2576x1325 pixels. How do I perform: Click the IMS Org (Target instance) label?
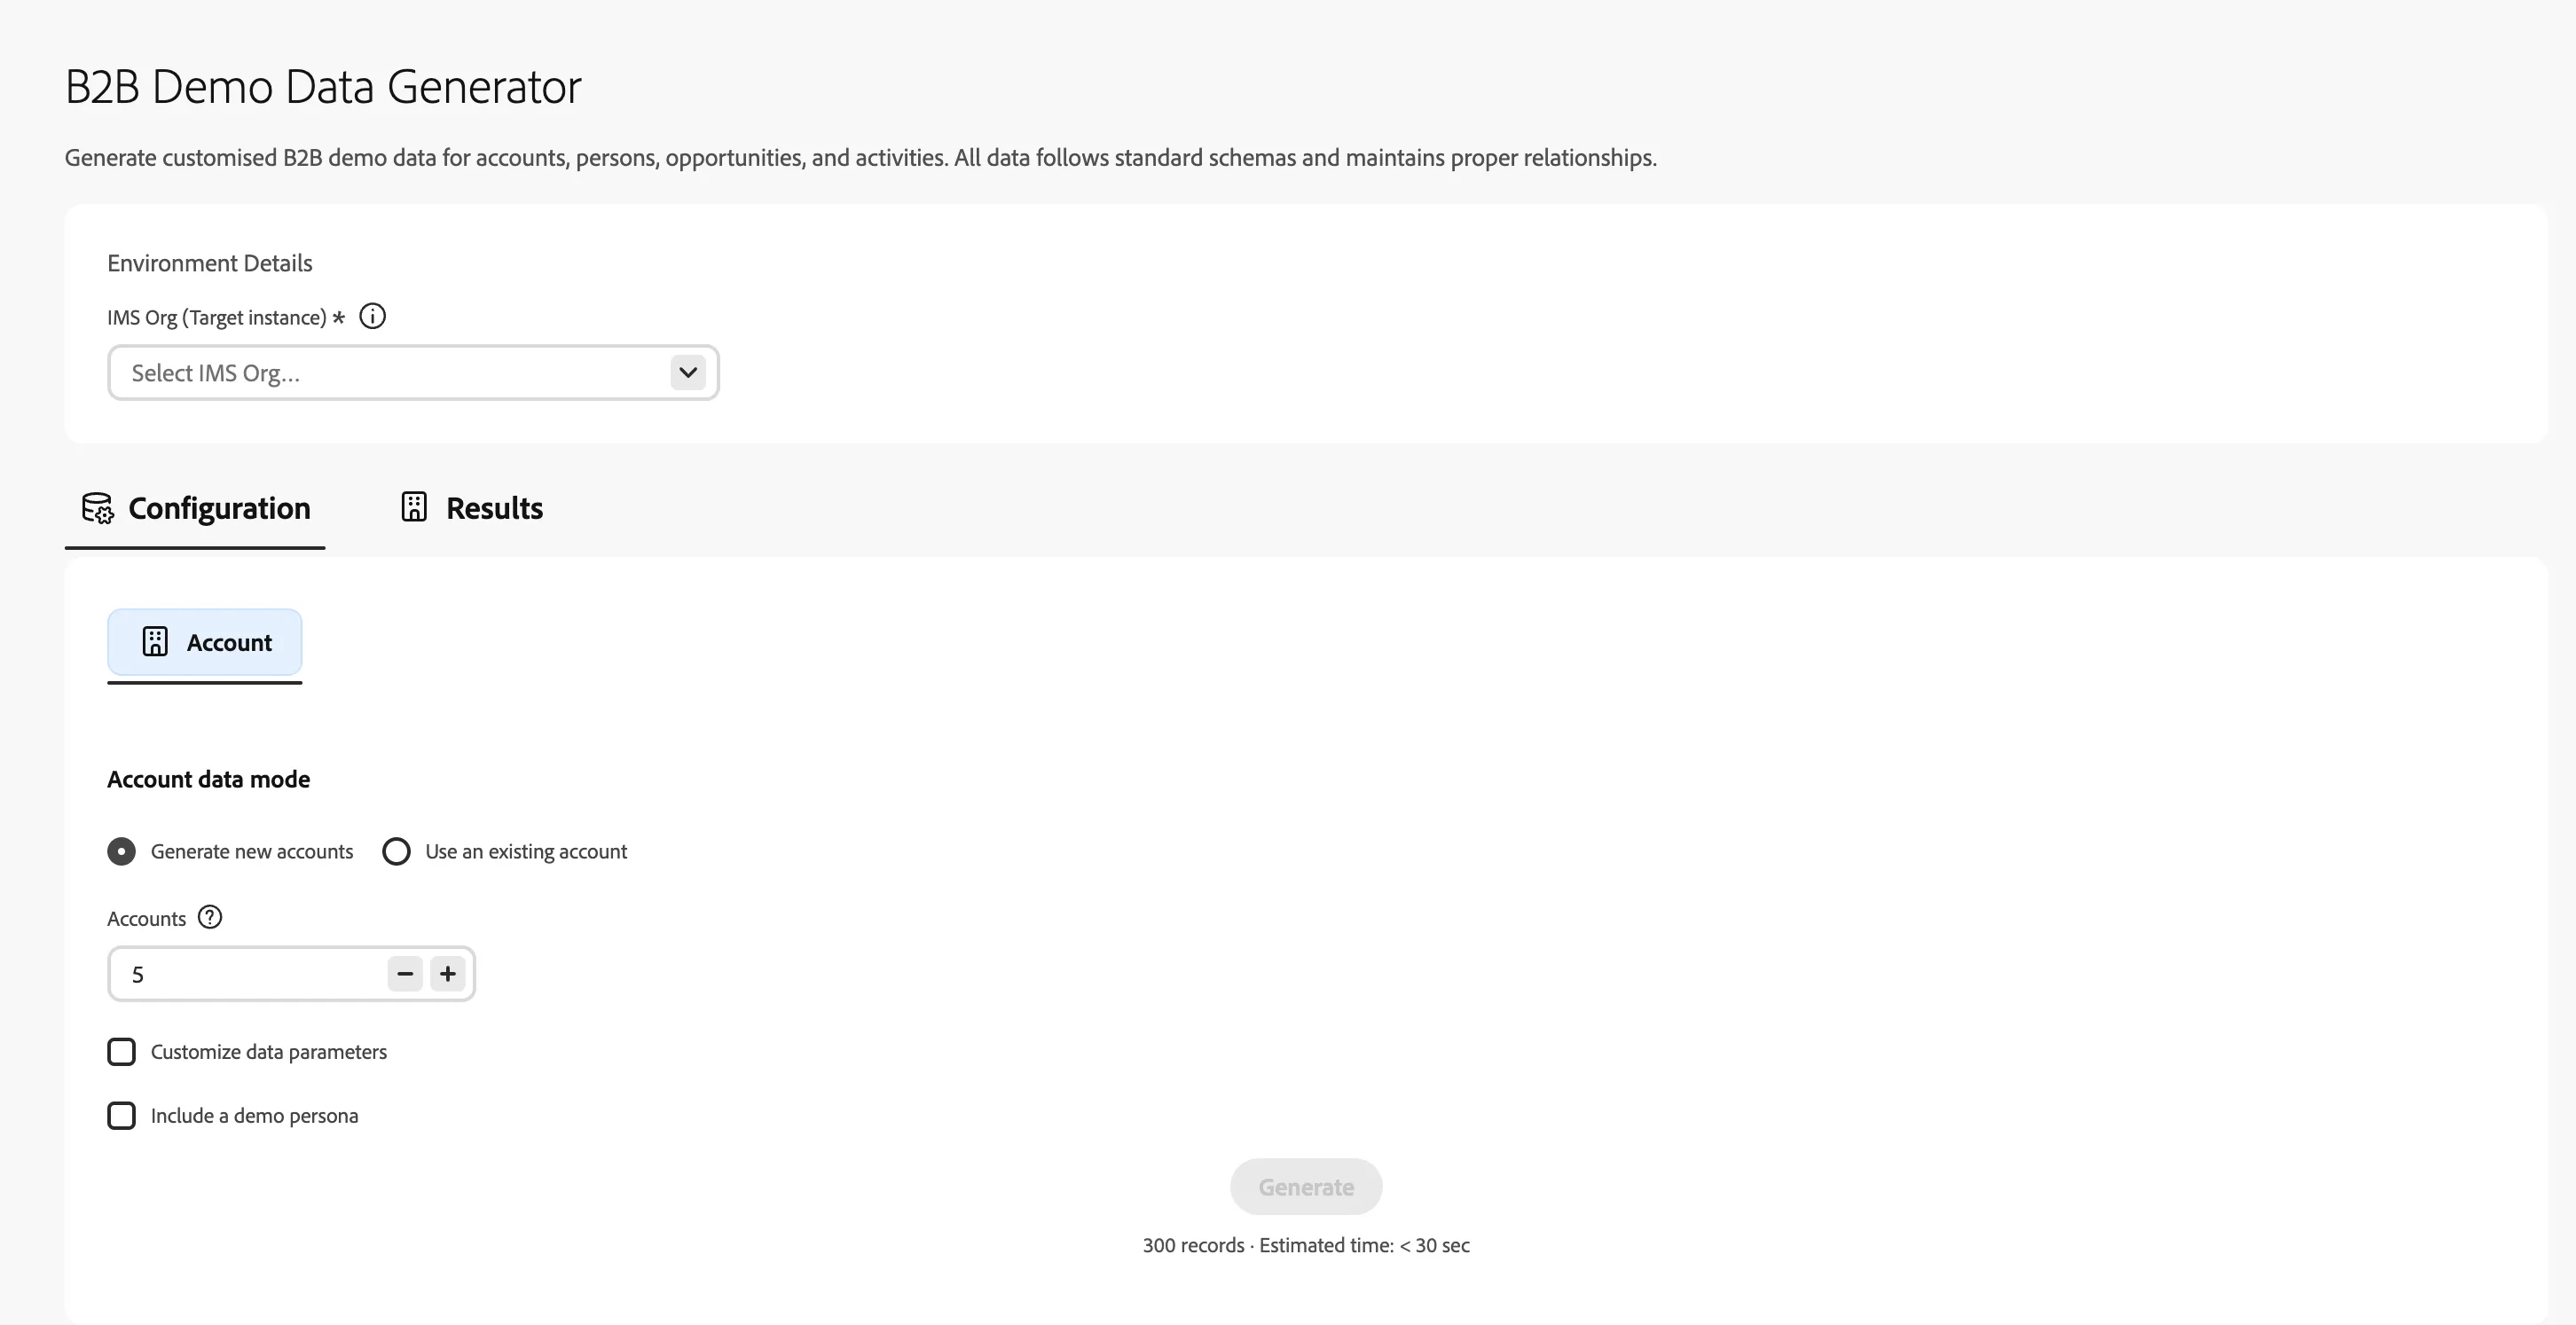217,317
